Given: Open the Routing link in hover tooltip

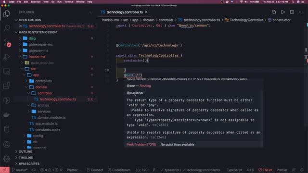Looking at the screenshot, I should click(x=145, y=86).
